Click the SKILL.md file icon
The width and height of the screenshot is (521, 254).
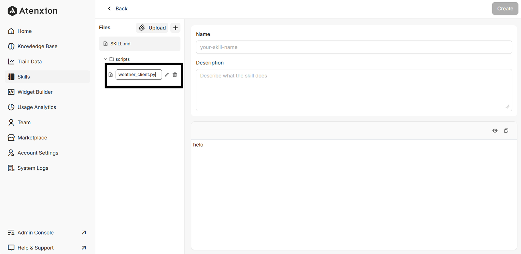tap(106, 44)
